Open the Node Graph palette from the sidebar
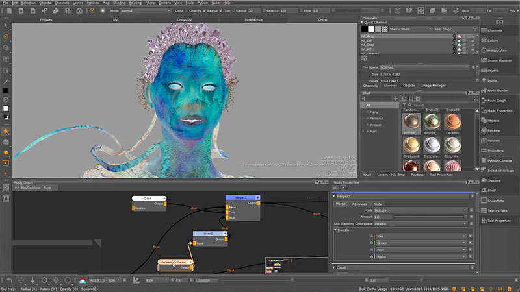 [497, 100]
